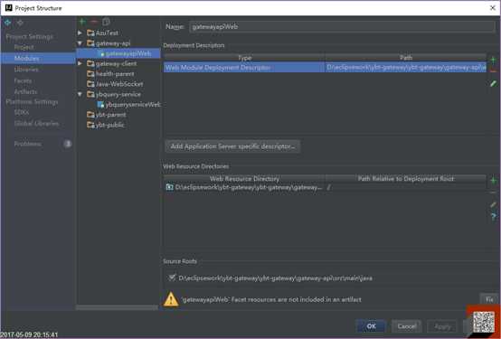Click the Web Module Deployment Descriptor type cell
Image resolution: width=501 pixels, height=339 pixels.
(244, 68)
